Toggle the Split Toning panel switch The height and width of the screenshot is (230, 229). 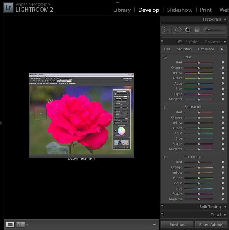click(x=163, y=207)
